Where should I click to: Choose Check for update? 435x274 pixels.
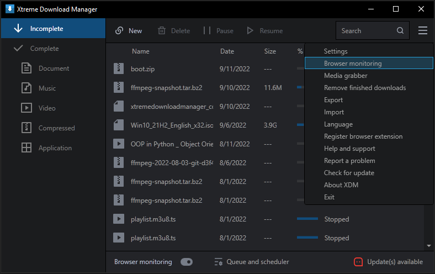coord(369,173)
